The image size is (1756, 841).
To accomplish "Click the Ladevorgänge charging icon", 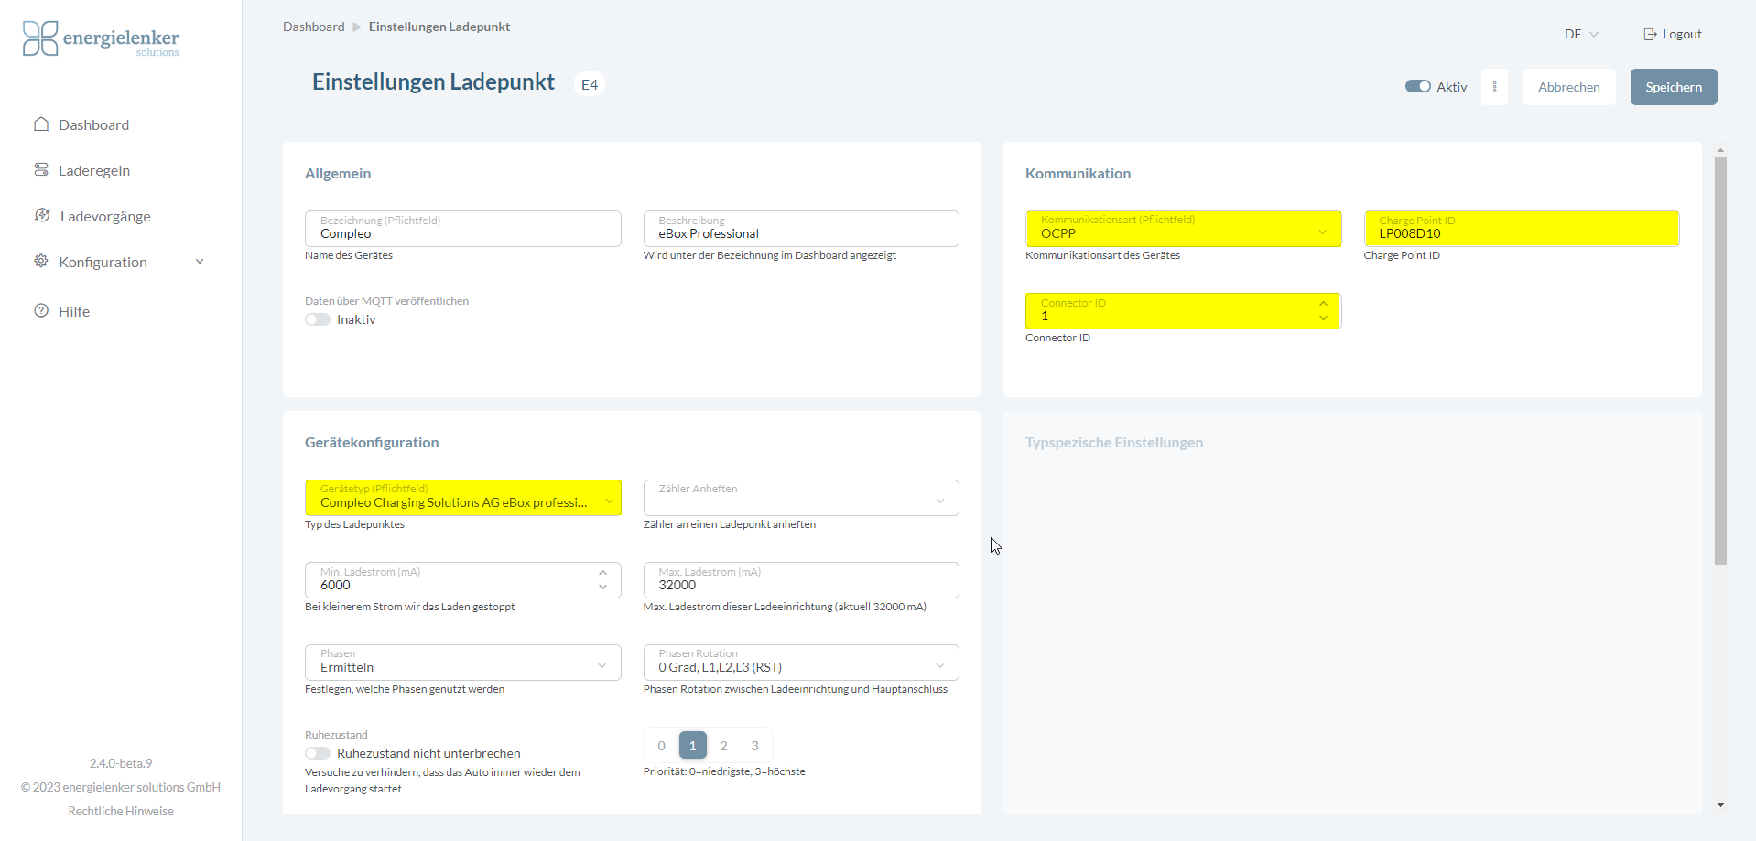I will (x=42, y=216).
